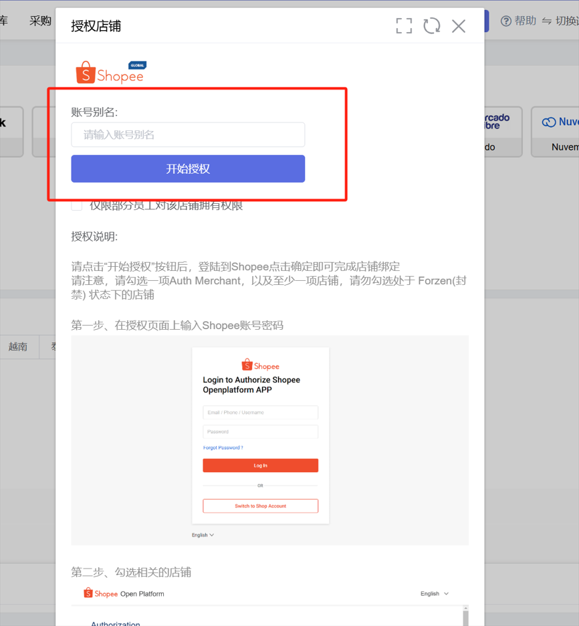Focus the 账号别名 input field

coord(188,134)
